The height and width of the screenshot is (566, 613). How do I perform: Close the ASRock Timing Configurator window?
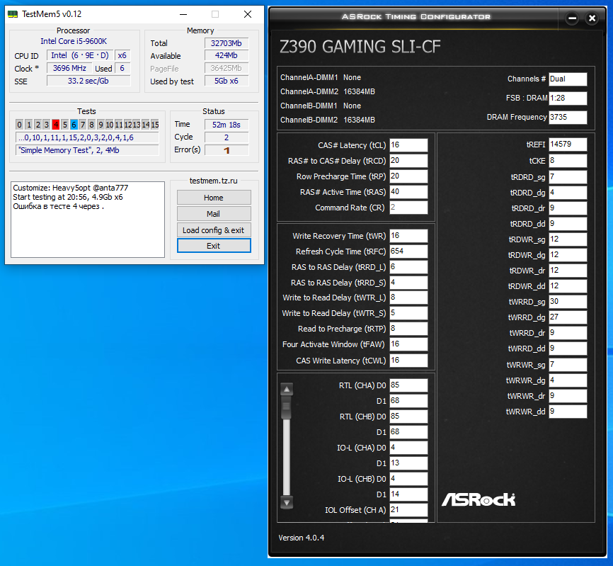click(x=592, y=18)
